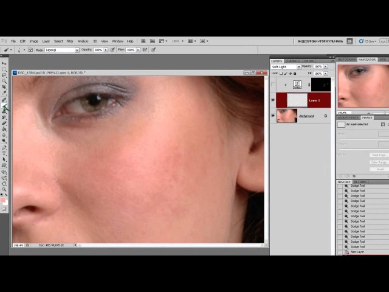Select the 3D Rotate tool
Viewport: 389px width, 292px height.
(4, 172)
